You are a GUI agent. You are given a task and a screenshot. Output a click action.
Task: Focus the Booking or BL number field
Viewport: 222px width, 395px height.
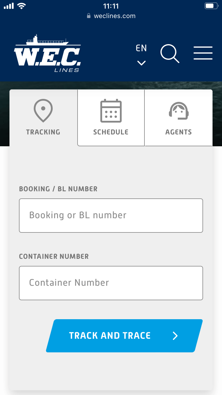point(111,215)
